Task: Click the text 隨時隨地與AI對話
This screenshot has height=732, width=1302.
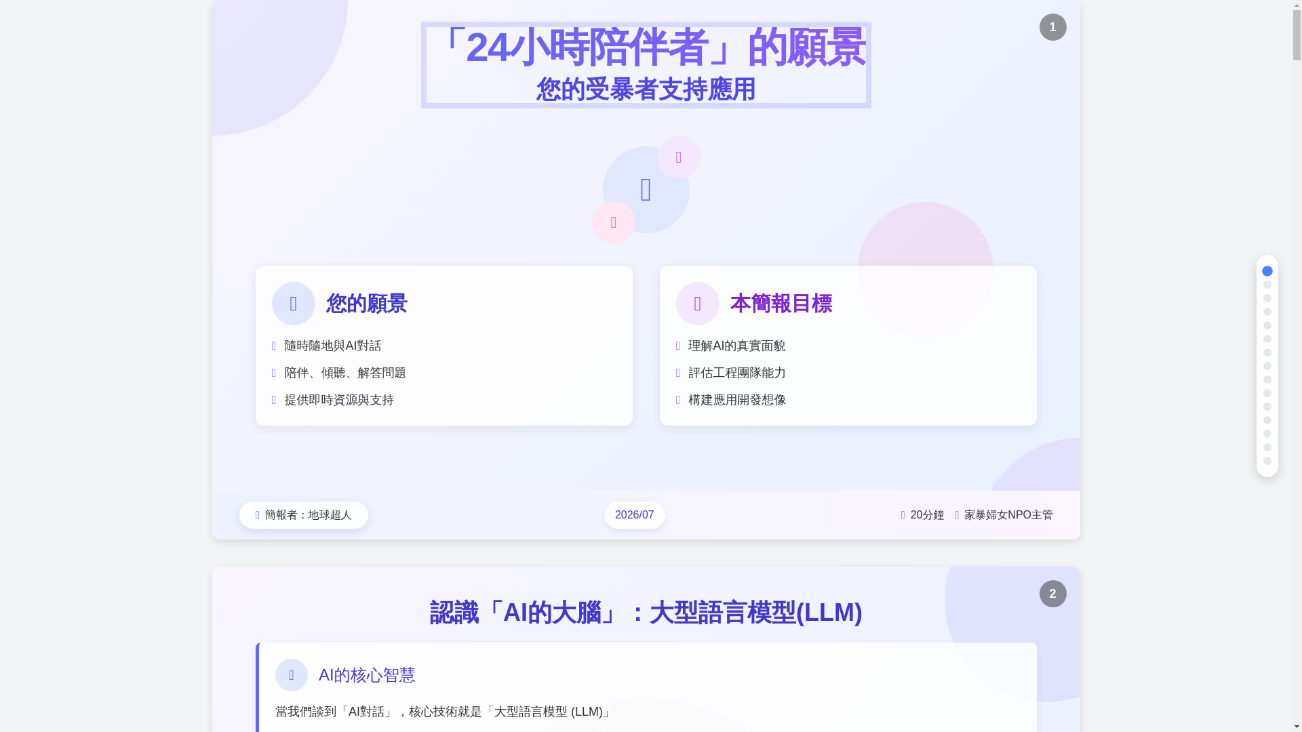Action: coord(332,346)
